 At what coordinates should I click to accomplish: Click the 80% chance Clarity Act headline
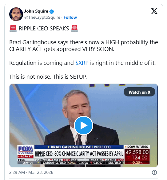tap(79, 154)
